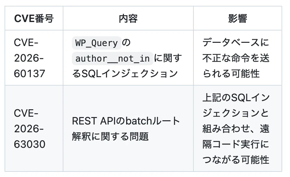This screenshot has width=290, height=177.
Task: Click the ジェクションと text line
Action: pyautogui.click(x=236, y=113)
